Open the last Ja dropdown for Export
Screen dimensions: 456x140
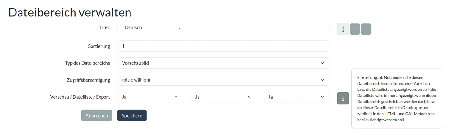[296, 97]
